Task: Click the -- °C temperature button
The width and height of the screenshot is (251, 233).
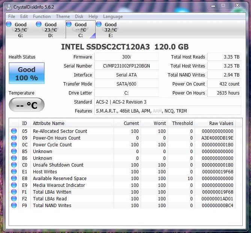Action: 27,105
